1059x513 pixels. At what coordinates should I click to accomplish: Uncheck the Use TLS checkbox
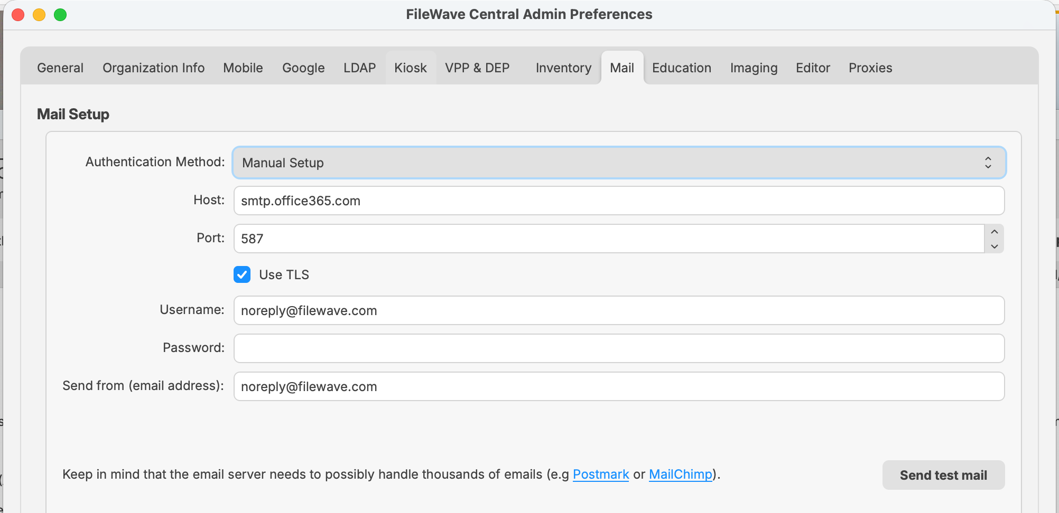242,274
